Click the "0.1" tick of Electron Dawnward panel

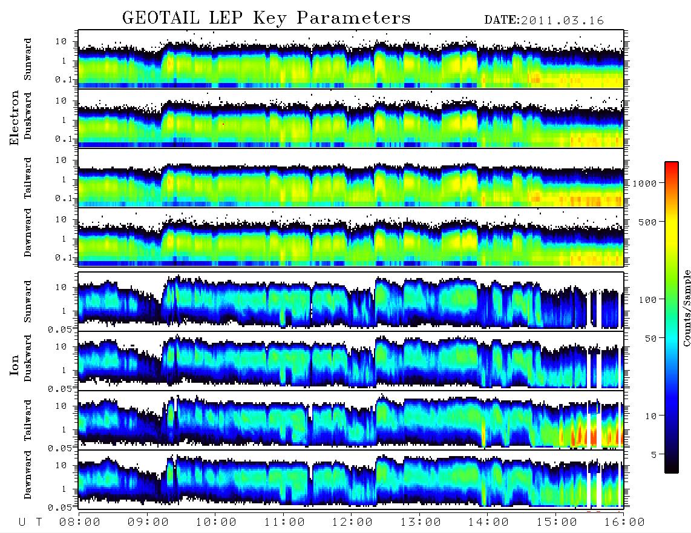click(x=64, y=257)
